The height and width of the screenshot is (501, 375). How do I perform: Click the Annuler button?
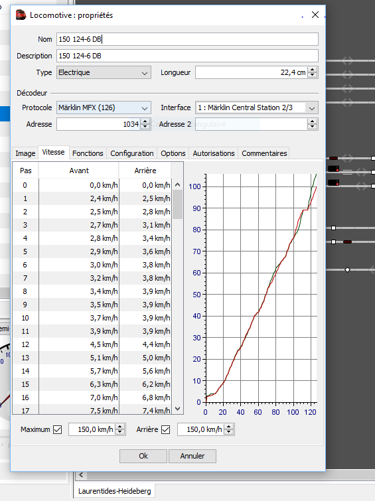192,456
